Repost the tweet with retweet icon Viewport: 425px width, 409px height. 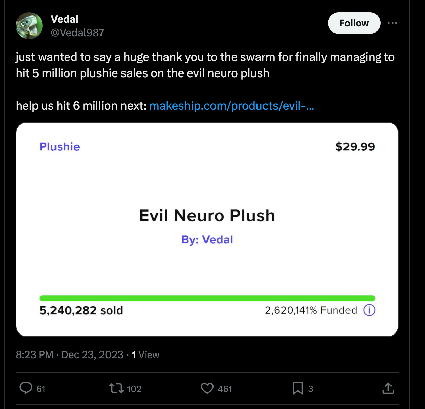click(116, 388)
